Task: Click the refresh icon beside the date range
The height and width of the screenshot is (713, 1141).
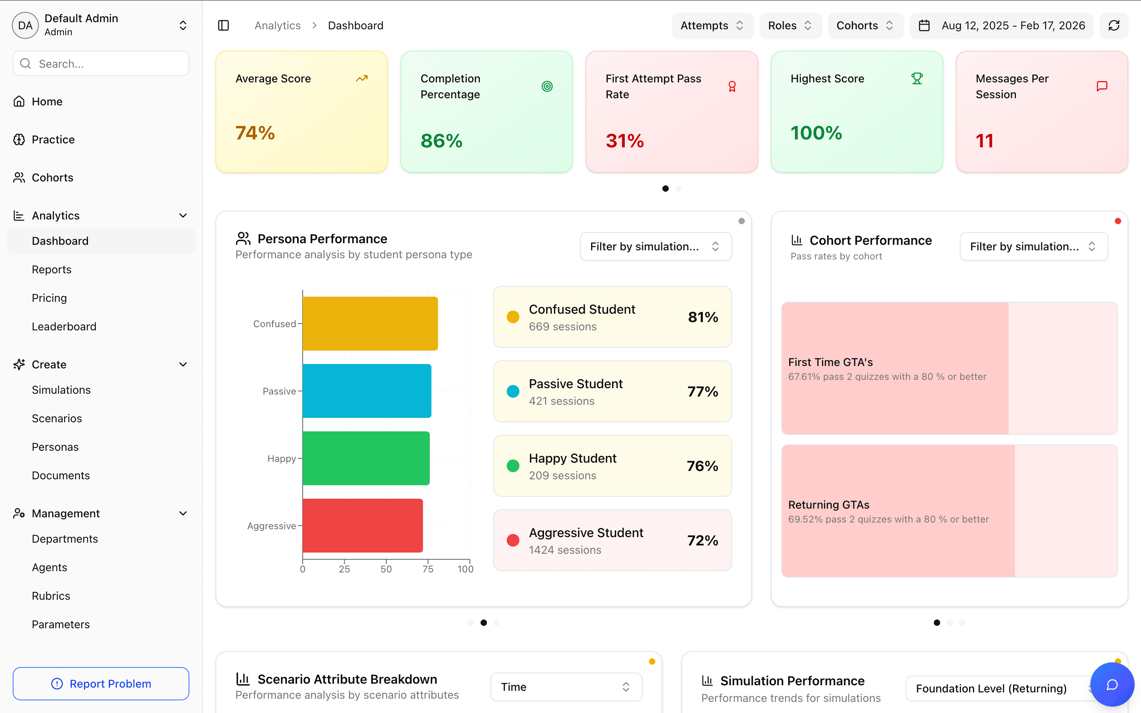Action: coord(1114,25)
